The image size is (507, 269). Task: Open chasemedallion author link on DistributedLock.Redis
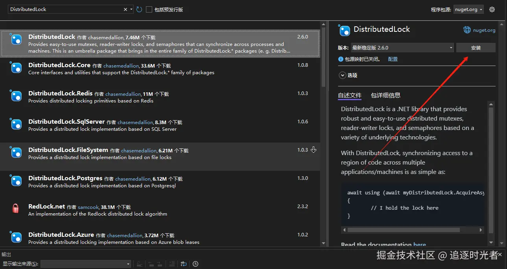tap(123, 94)
